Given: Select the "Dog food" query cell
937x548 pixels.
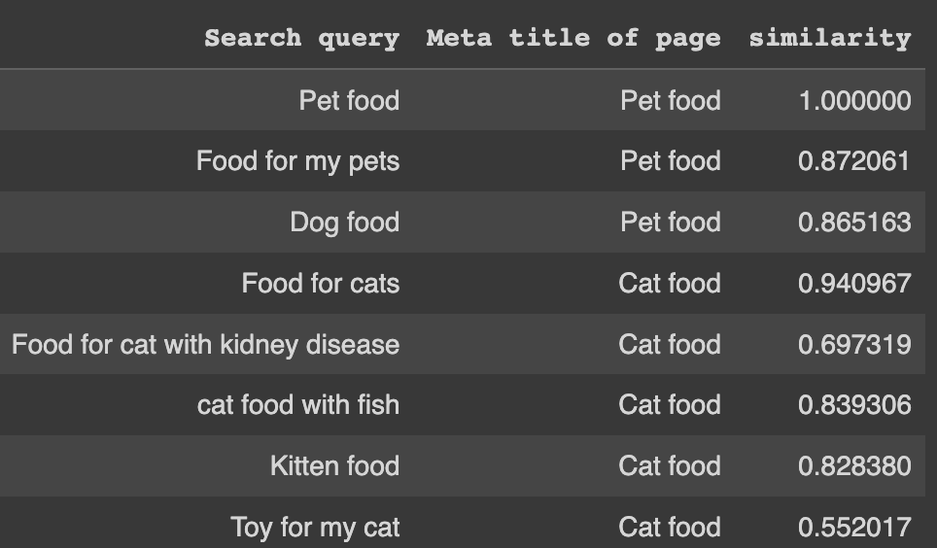Looking at the screenshot, I should pos(345,223).
